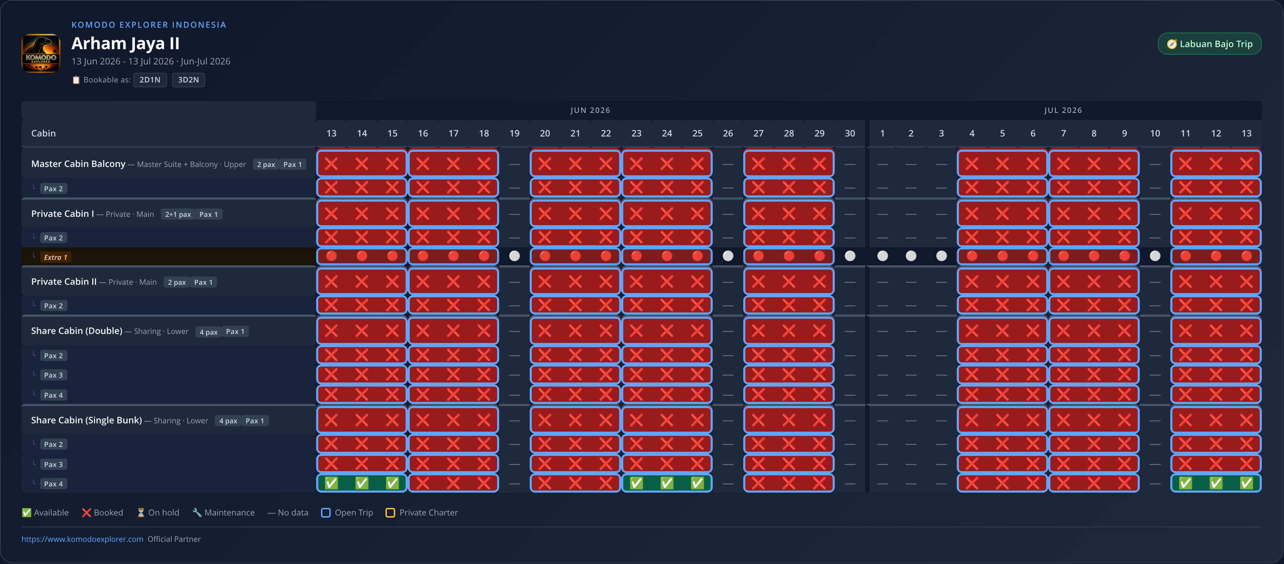Click the On hold hourglass legend icon

140,513
